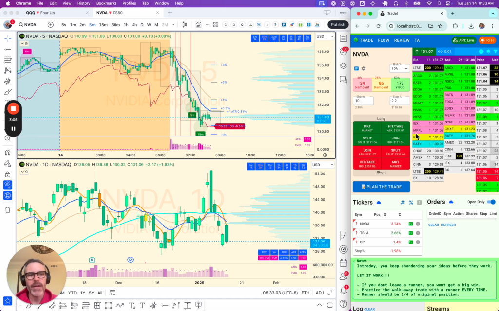
Task: Click the PLAN THE TRADE button
Action: click(381, 187)
